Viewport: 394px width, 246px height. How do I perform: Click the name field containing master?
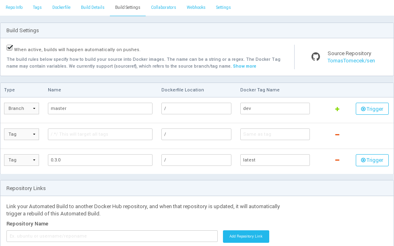click(100, 109)
